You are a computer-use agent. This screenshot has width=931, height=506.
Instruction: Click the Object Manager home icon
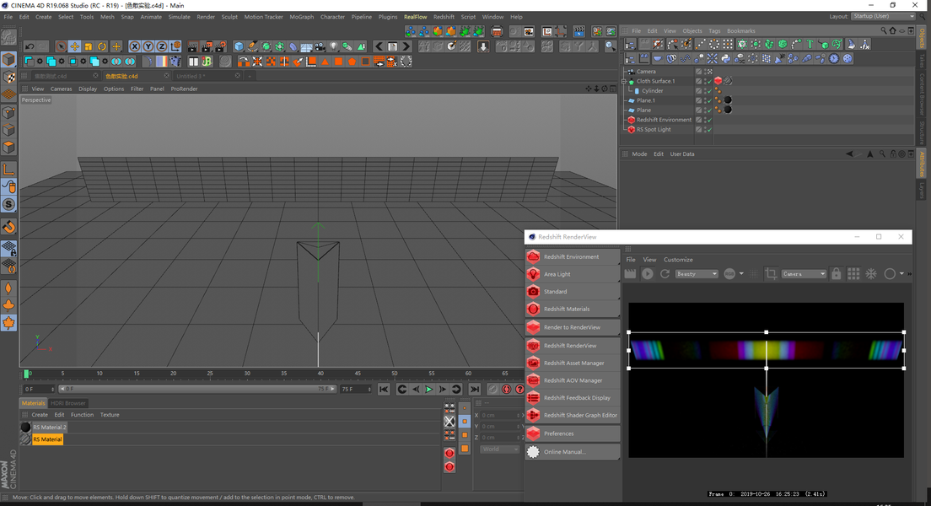coord(892,31)
